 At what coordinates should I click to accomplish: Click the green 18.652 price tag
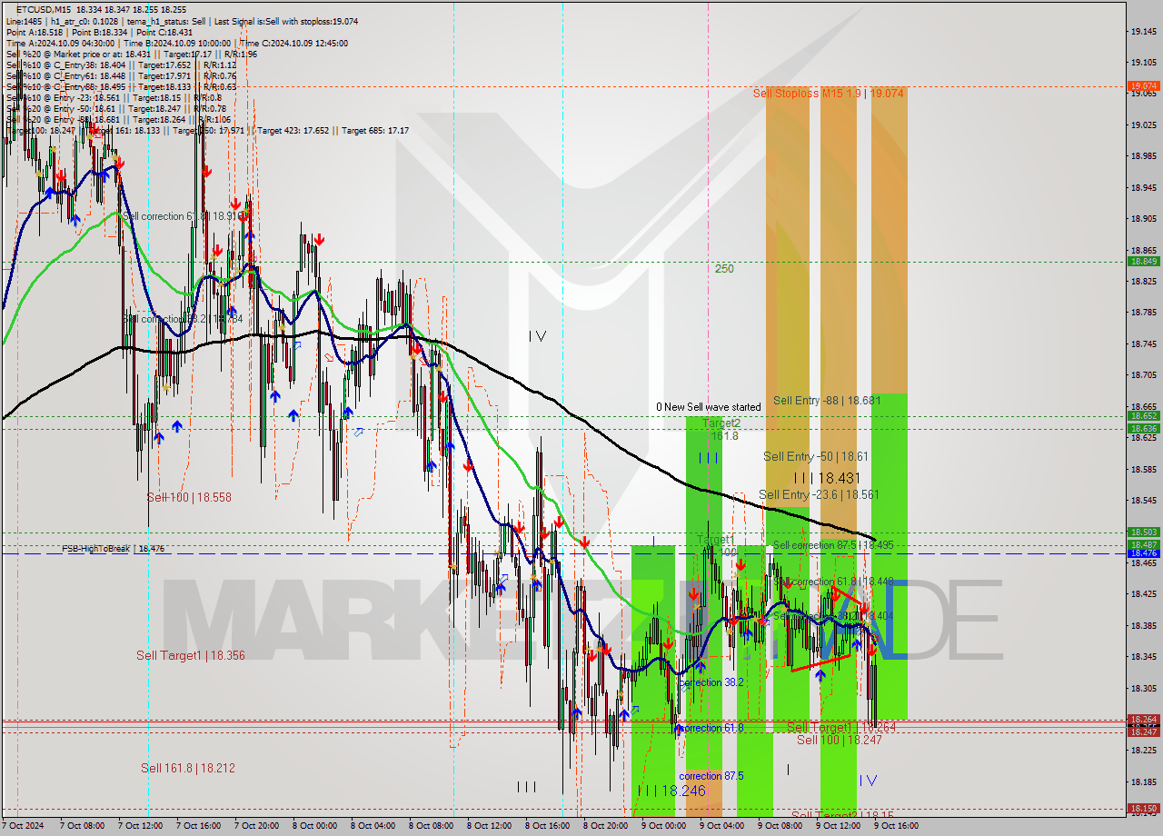click(x=1143, y=416)
